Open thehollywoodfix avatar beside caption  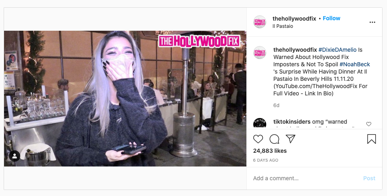[260, 53]
